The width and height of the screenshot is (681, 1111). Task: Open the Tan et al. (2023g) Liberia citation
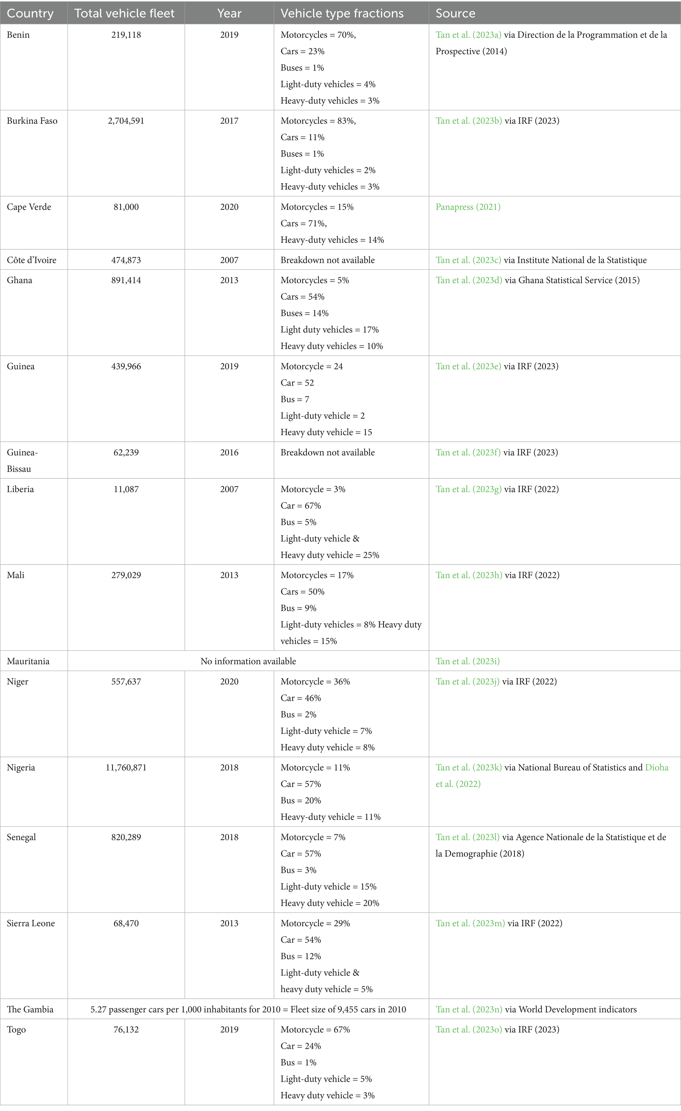(468, 489)
